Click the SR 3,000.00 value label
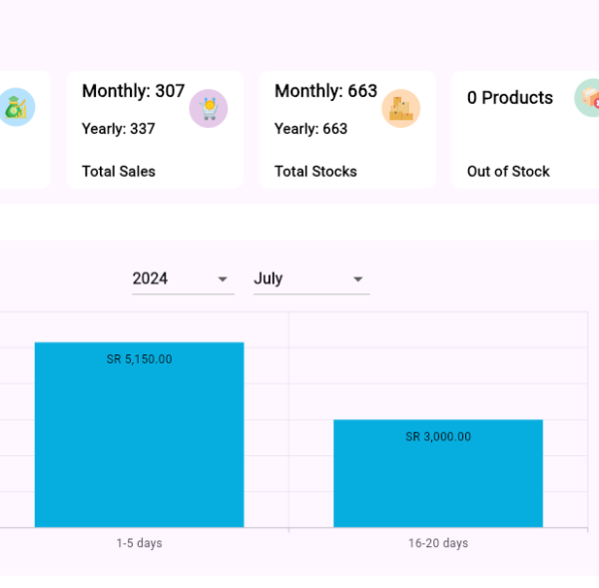 tap(437, 436)
